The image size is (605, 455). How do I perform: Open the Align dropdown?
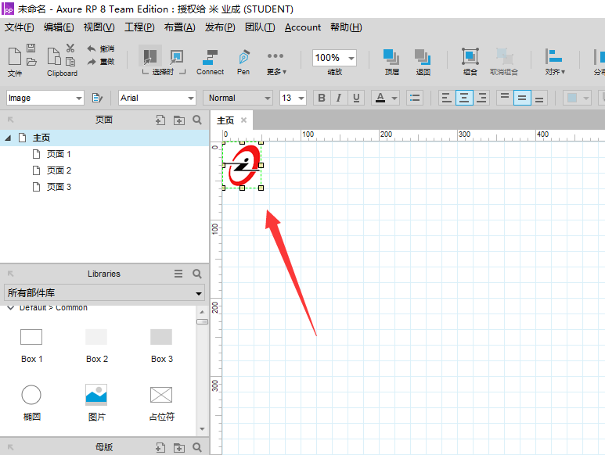coord(555,62)
